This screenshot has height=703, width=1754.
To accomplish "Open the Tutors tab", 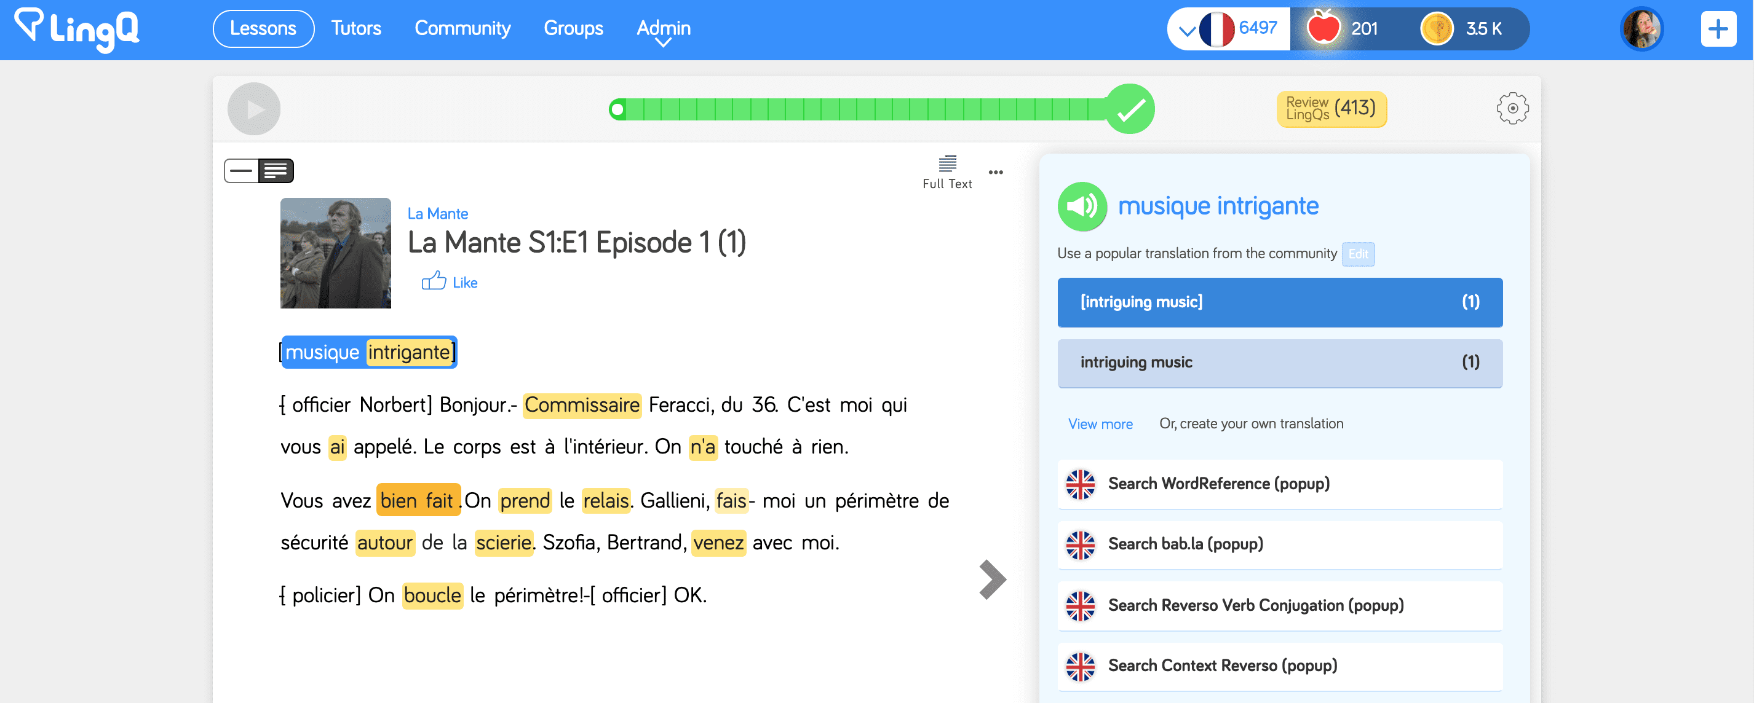I will click(x=355, y=29).
